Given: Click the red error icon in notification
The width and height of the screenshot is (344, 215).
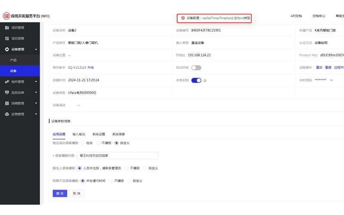Looking at the screenshot, I should click(x=183, y=18).
